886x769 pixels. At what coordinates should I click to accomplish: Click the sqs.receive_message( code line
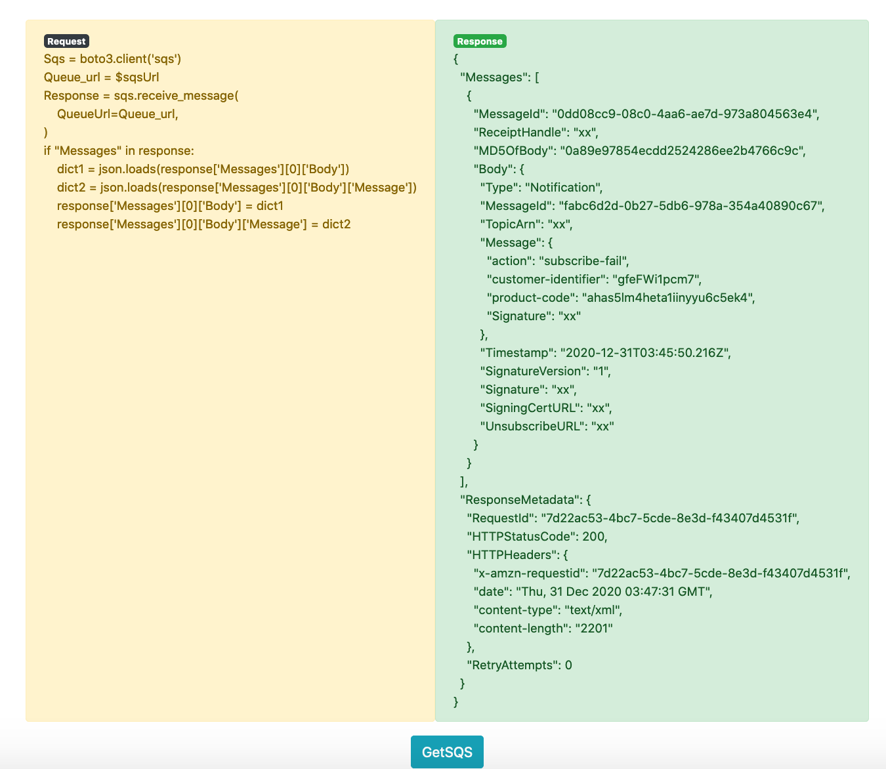coord(141,96)
